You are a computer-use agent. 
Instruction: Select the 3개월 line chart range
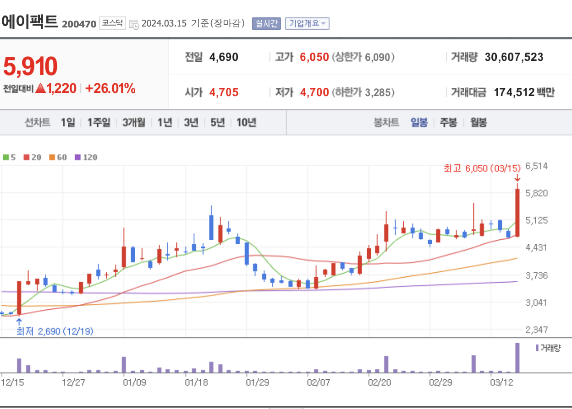click(134, 122)
